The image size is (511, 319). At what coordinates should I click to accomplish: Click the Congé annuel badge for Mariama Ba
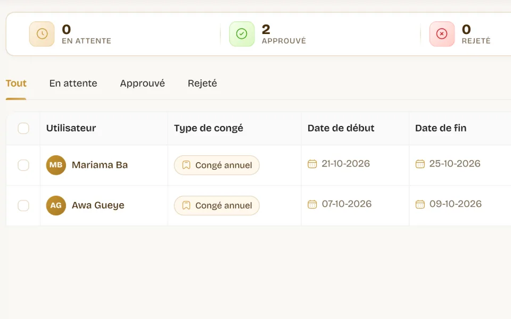click(x=217, y=165)
